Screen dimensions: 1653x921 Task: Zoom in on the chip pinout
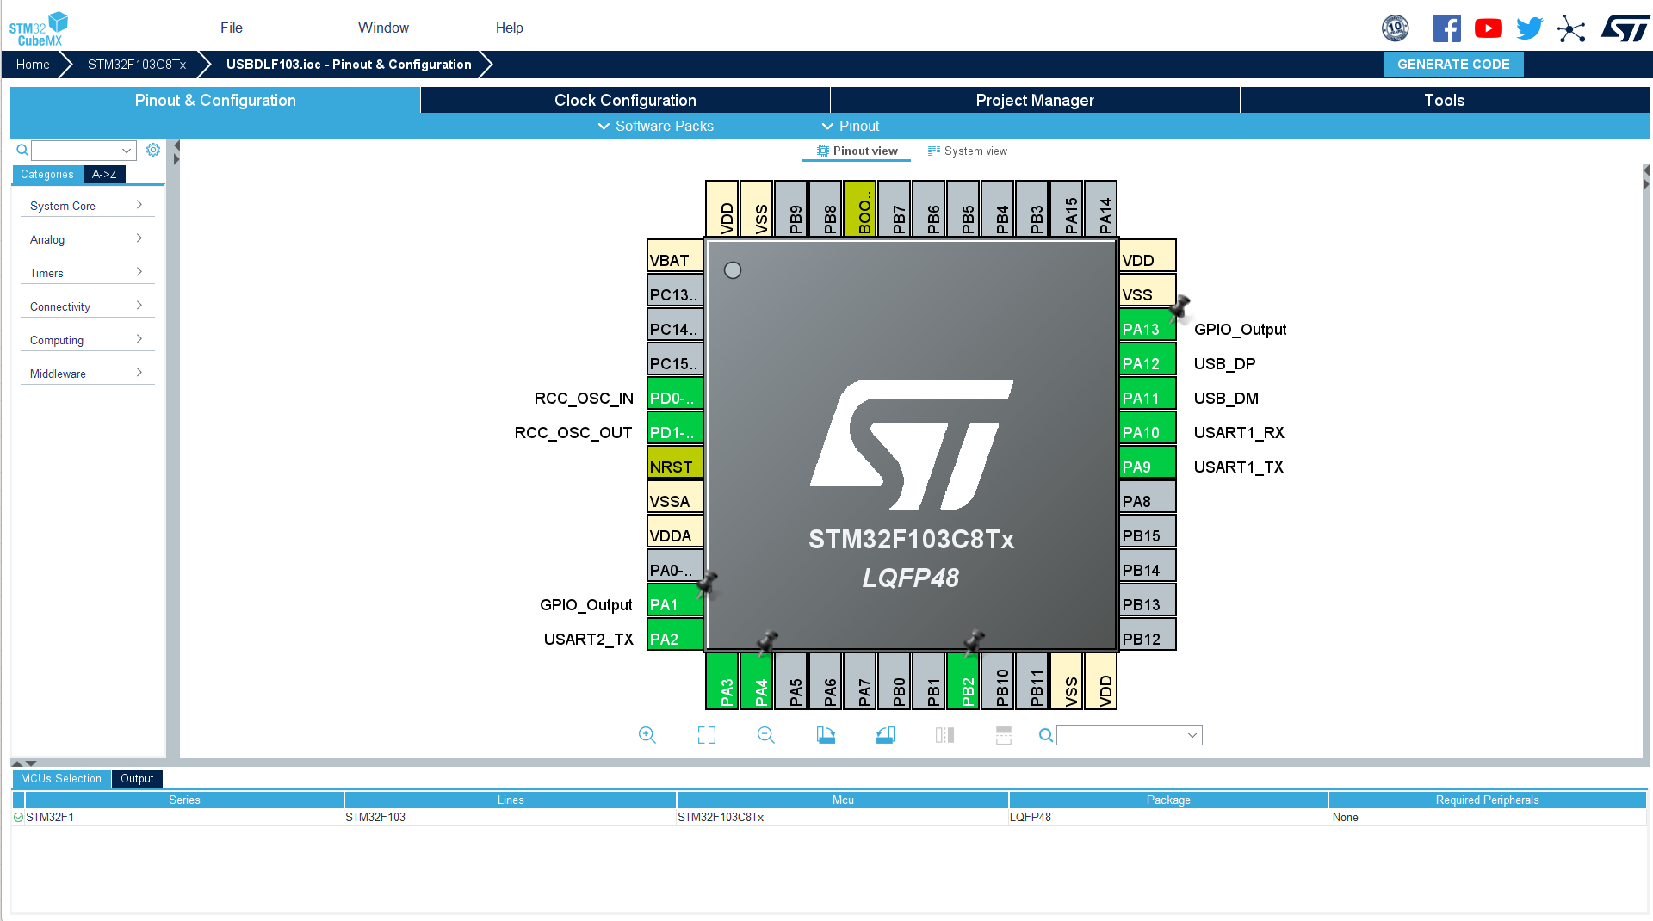coord(647,735)
